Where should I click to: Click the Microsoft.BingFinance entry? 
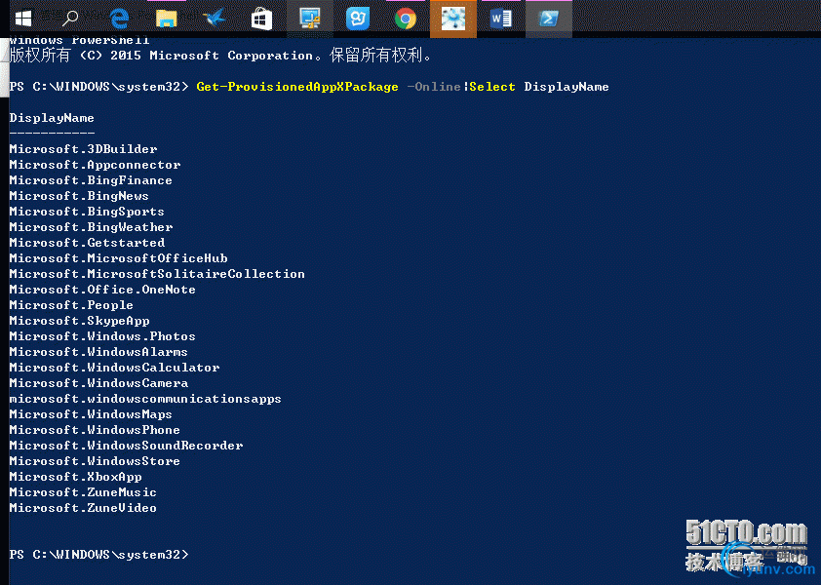click(x=91, y=180)
